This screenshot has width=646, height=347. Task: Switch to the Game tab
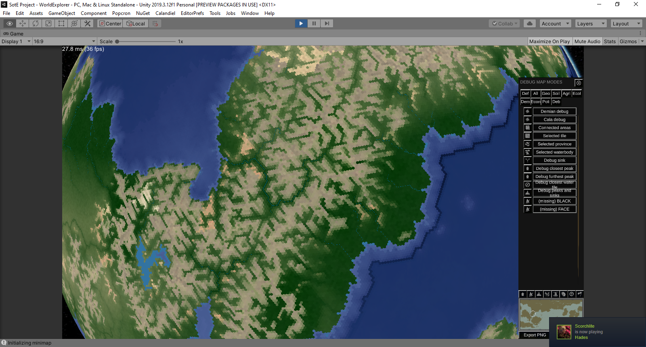[x=13, y=33]
